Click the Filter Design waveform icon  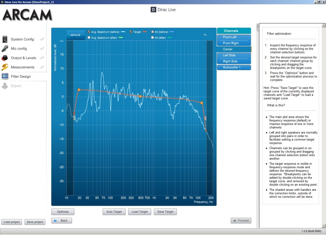tap(5, 76)
